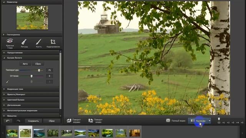Collapse the Navigator panel header
The image size is (246, 138).
[32, 2]
